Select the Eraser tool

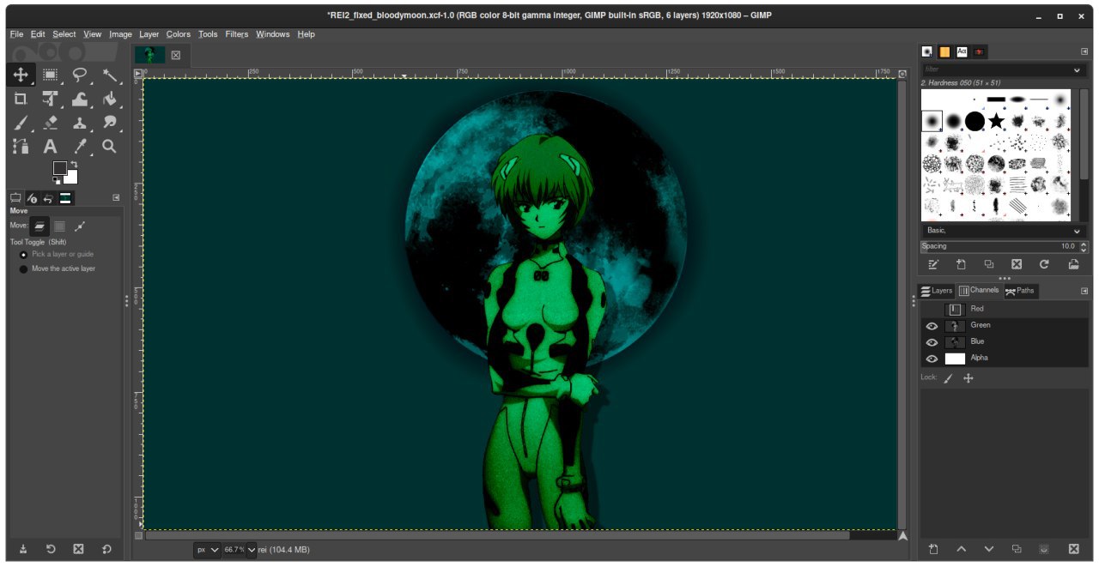point(51,123)
